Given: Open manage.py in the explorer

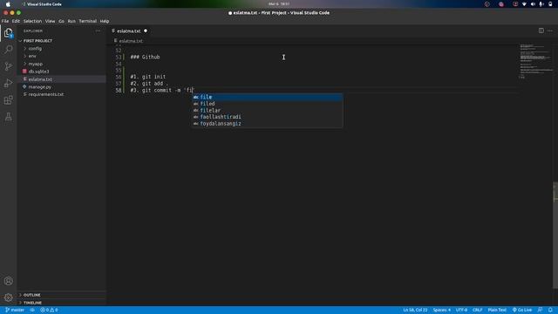Looking at the screenshot, I should (x=40, y=87).
